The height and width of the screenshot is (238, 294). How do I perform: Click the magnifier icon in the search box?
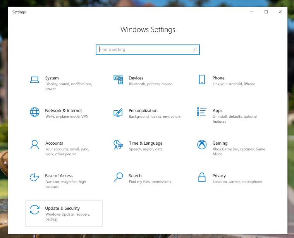point(195,50)
